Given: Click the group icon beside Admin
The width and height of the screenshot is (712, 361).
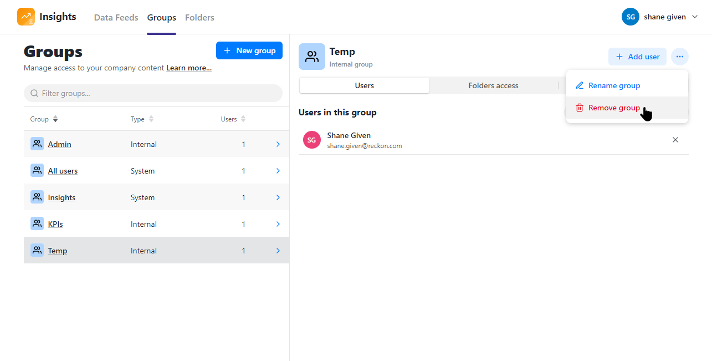Looking at the screenshot, I should [37, 143].
